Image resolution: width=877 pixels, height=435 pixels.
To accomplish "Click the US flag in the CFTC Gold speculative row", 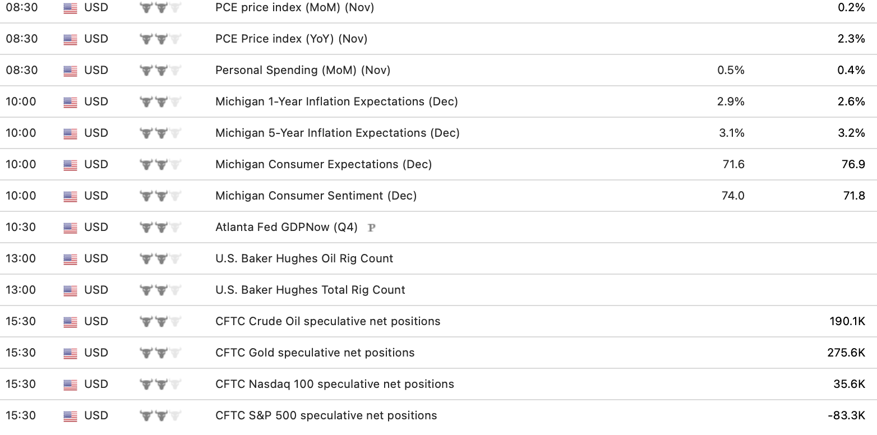I will 70,353.
